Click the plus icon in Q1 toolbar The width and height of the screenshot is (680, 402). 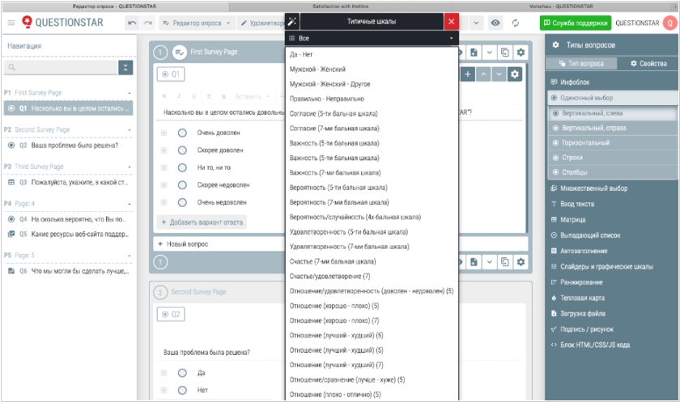pos(468,74)
